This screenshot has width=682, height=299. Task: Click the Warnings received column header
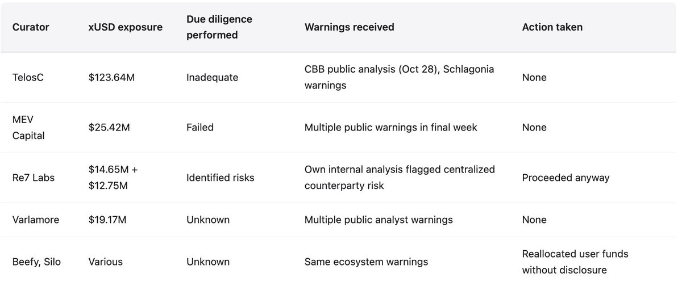pos(349,27)
